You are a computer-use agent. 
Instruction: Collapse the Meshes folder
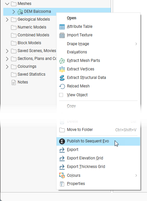point(7,4)
